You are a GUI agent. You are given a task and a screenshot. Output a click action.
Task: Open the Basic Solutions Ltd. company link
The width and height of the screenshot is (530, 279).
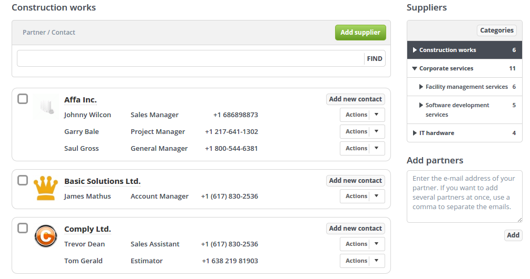(x=102, y=181)
